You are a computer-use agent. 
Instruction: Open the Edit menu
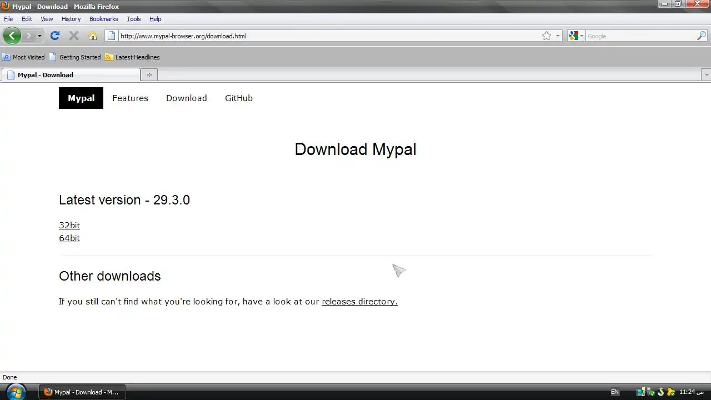coord(27,19)
